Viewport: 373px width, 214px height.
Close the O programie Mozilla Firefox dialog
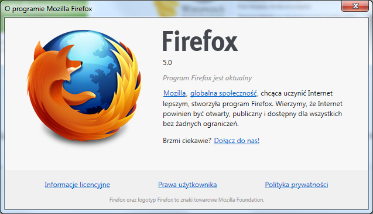pos(355,6)
